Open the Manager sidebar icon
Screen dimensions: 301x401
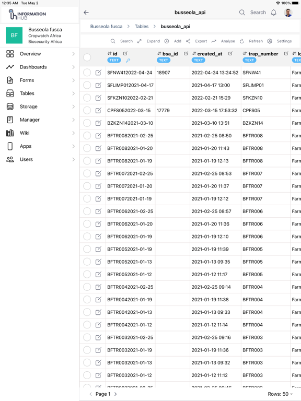click(10, 120)
